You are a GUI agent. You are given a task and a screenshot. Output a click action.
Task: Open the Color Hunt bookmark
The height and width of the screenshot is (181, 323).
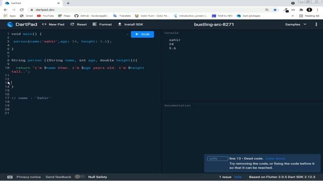(x=152, y=16)
